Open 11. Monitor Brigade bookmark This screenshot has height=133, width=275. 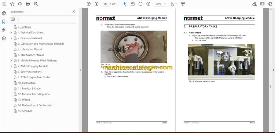coord(29,89)
